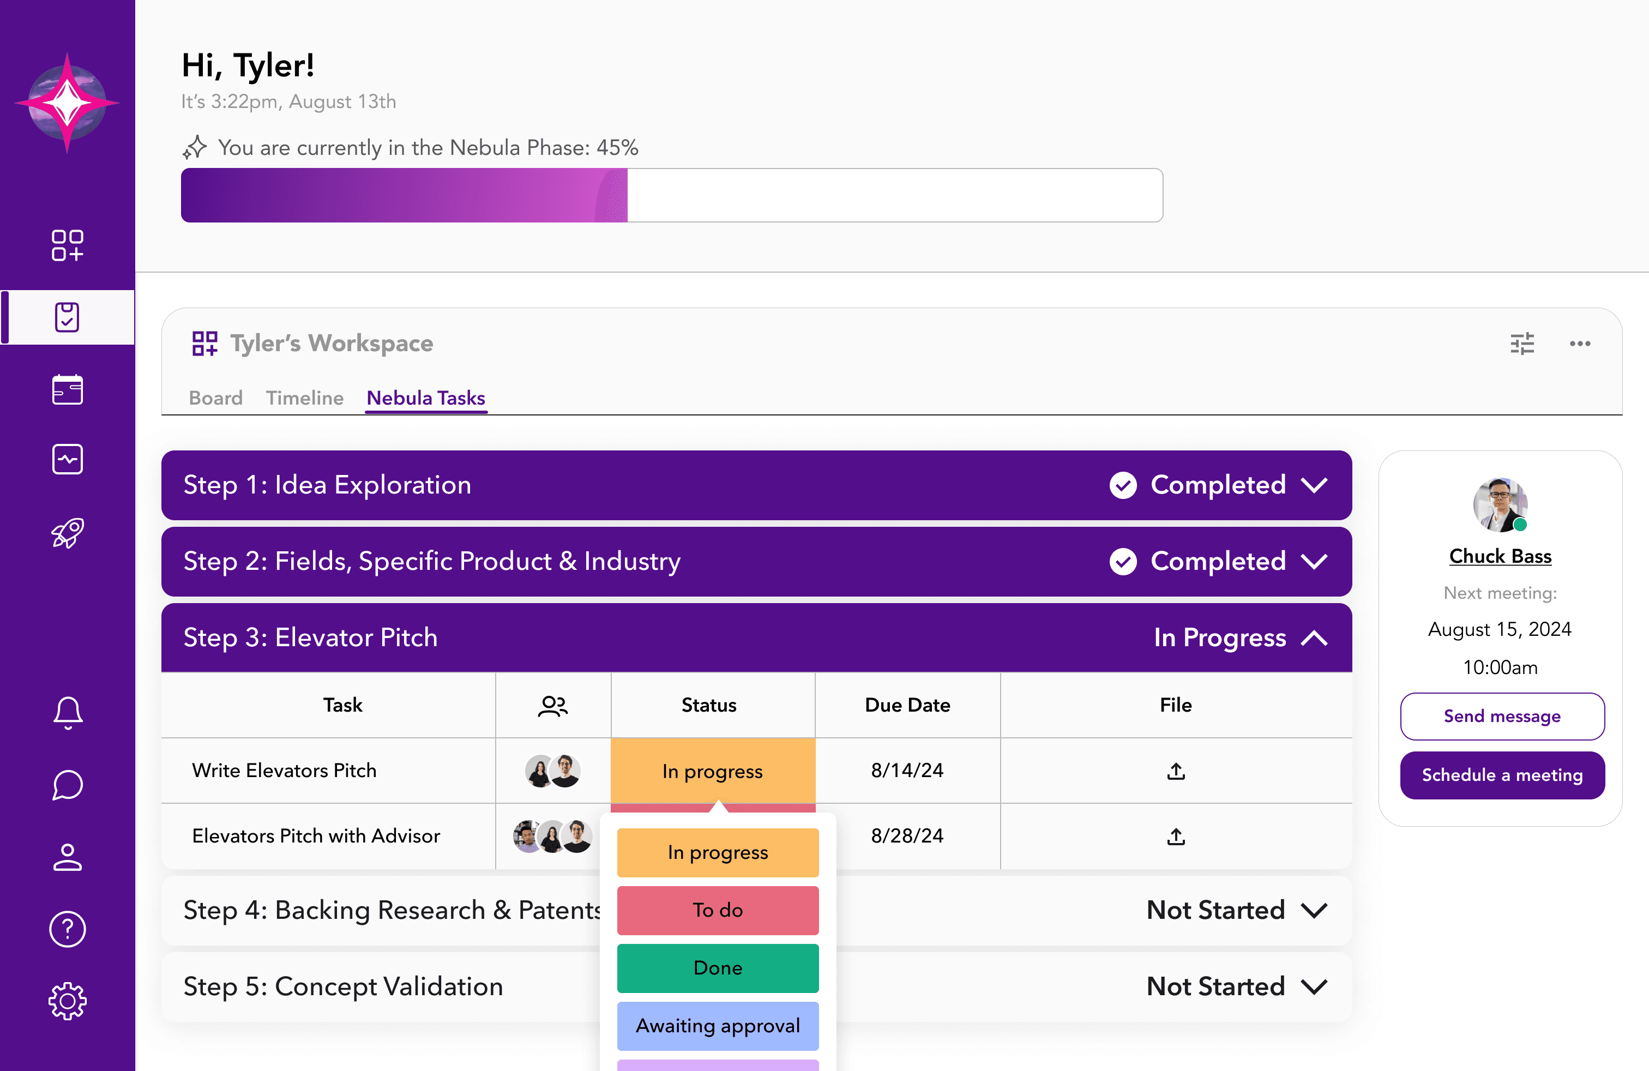Switch to the Timeline tab
The image size is (1649, 1071).
tap(304, 398)
